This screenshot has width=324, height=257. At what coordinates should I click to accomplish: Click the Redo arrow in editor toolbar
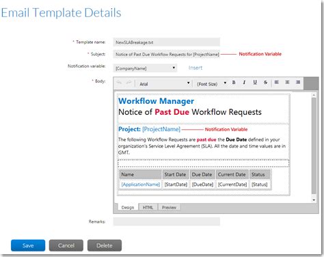[x=129, y=83]
